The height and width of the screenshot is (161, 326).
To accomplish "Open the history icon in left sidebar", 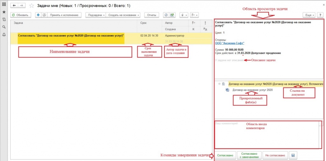I will click(x=4, y=20).
